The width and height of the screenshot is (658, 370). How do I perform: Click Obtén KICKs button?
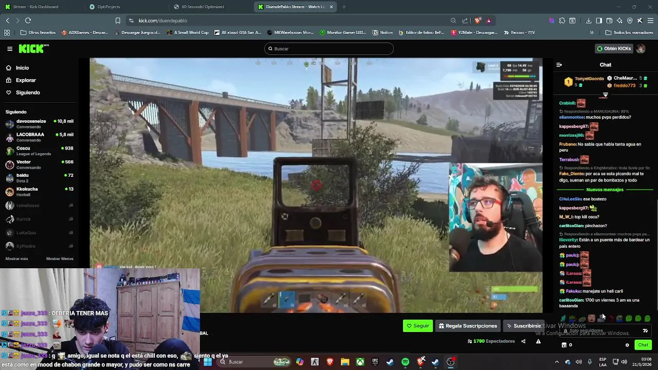pos(614,49)
